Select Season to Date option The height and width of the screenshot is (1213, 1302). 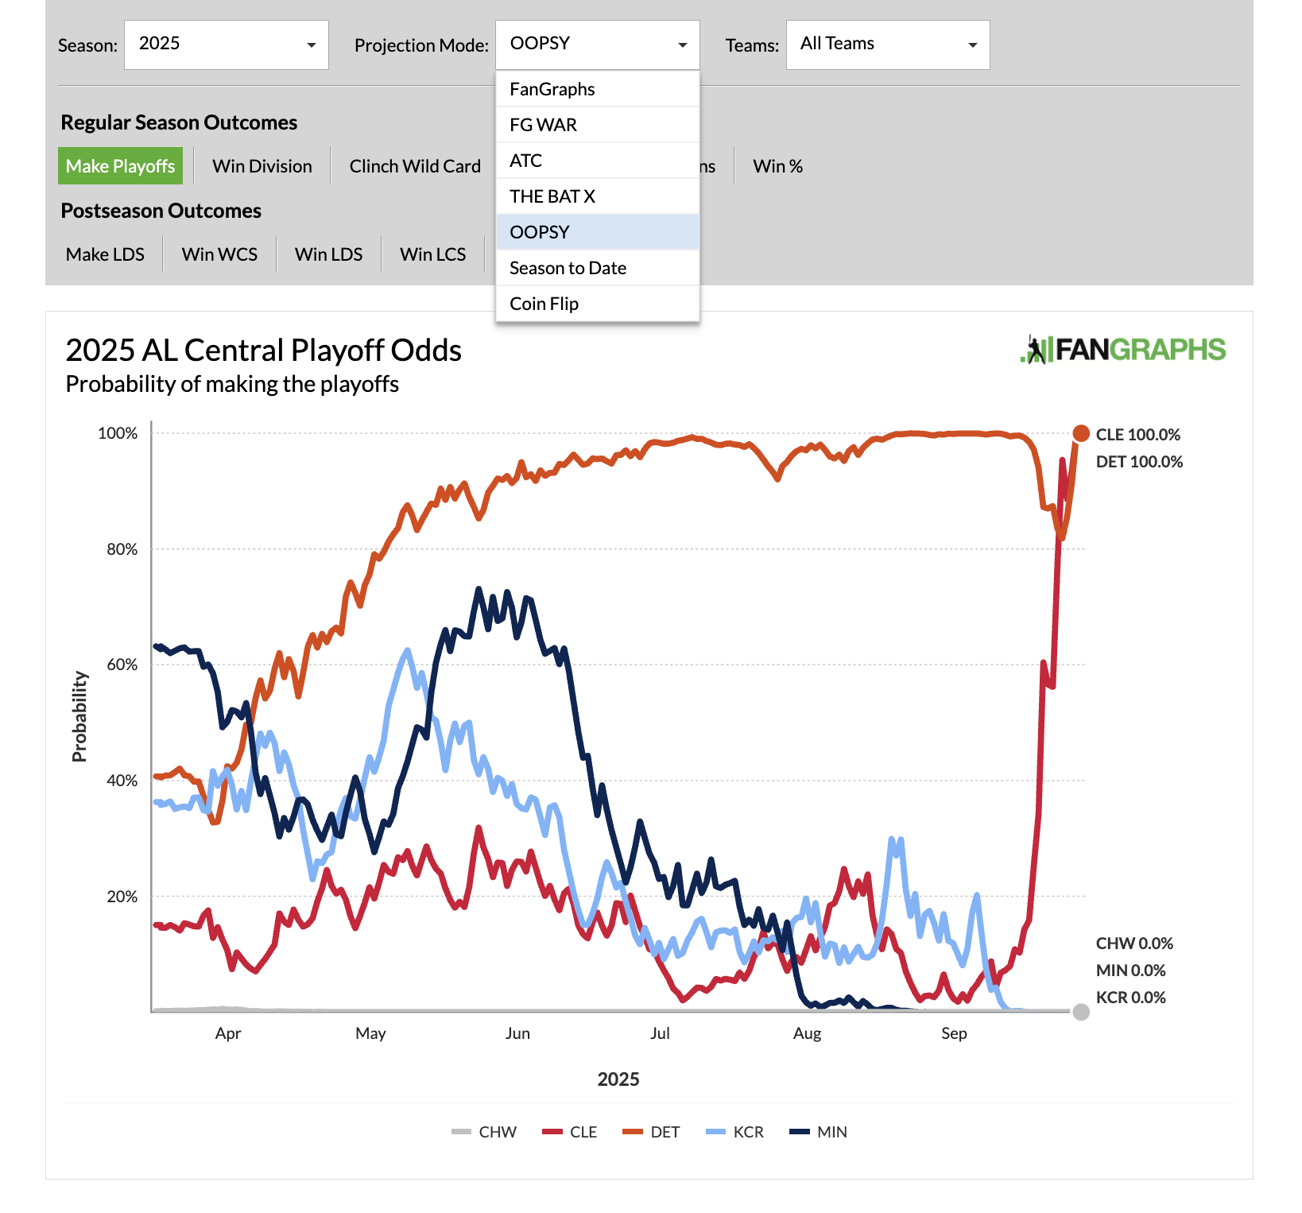568,268
